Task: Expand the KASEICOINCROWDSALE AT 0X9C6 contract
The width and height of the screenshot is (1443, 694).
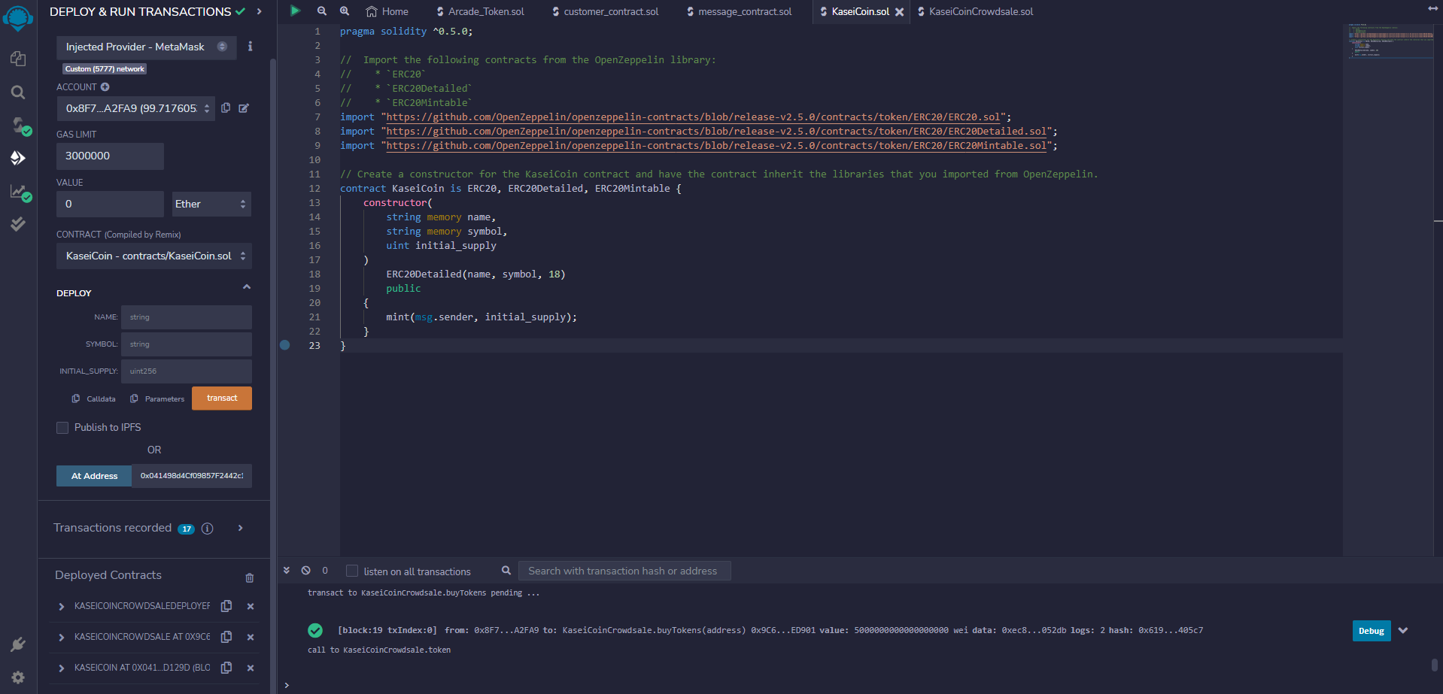Action: coord(62,638)
